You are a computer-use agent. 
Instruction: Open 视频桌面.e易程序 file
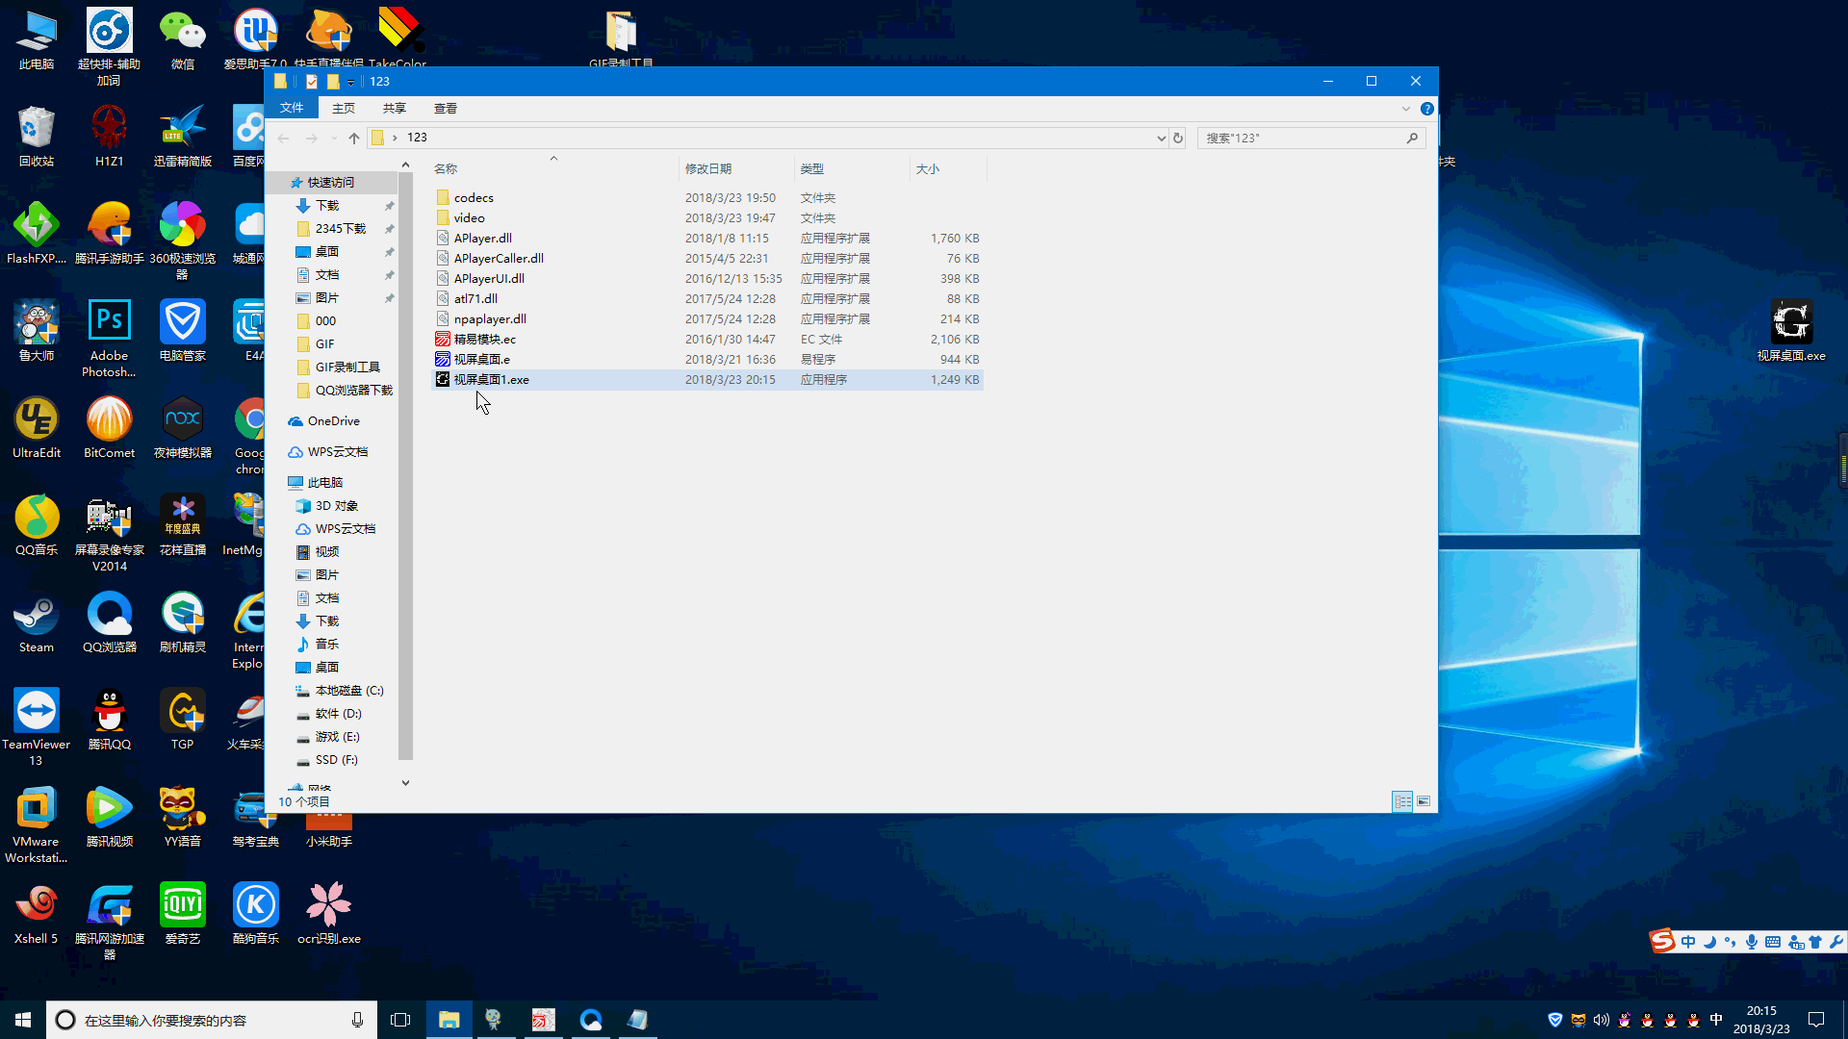click(x=482, y=359)
